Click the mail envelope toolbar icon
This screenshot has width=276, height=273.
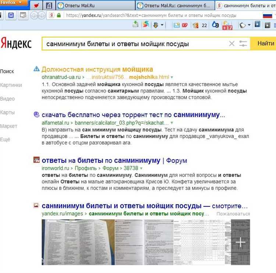point(176,25)
